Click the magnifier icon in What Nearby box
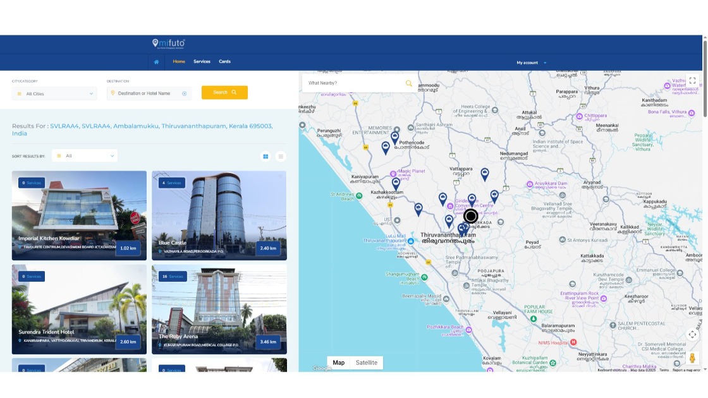 pos(408,83)
